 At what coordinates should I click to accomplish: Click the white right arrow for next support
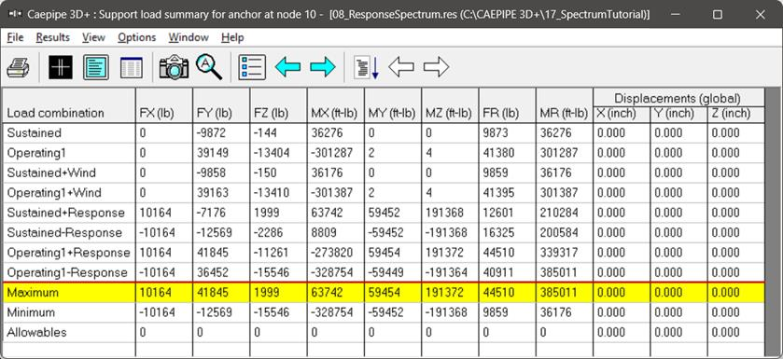(x=437, y=67)
